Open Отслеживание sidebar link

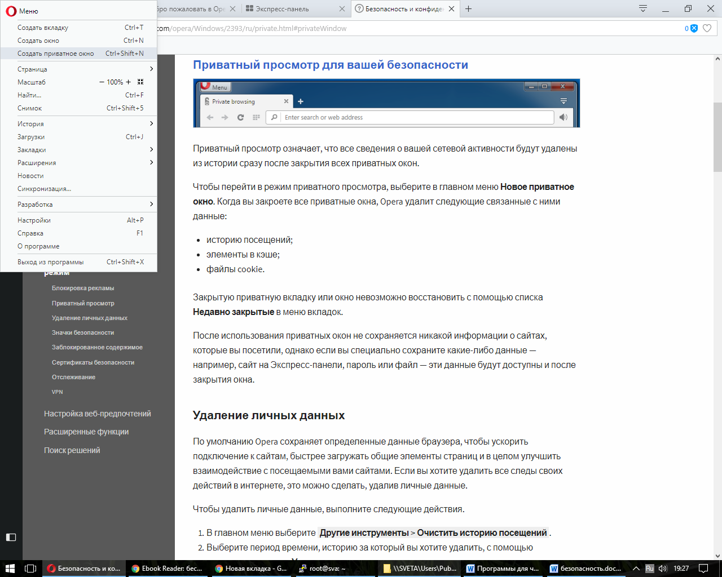(x=73, y=377)
